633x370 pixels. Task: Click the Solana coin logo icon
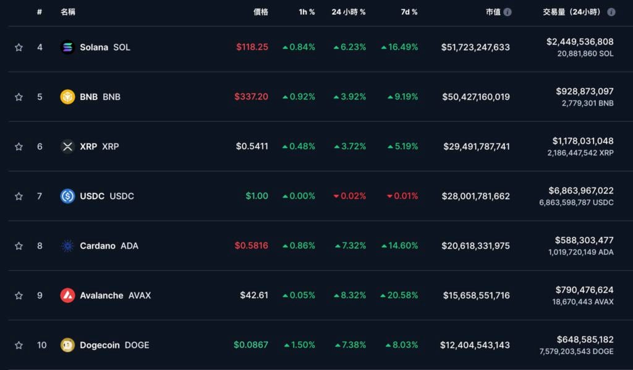(x=67, y=47)
